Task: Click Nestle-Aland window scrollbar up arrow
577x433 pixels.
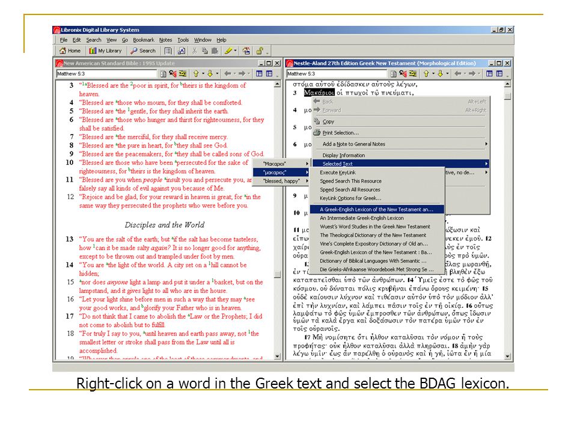Action: point(508,84)
